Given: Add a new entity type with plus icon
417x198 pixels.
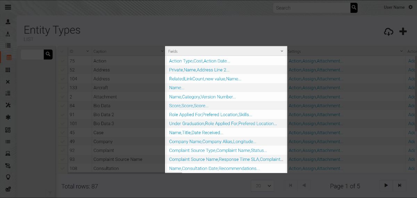Looking at the screenshot, I should coord(403,32).
